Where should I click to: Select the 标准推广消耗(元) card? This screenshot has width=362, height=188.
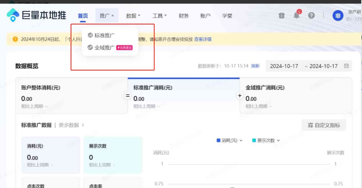coord(183,96)
